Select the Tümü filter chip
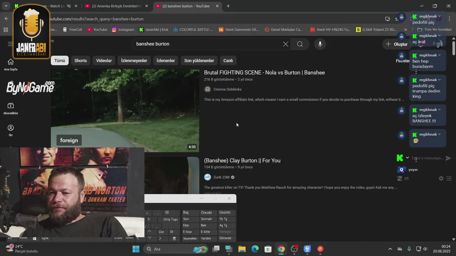456x256 pixels. pyautogui.click(x=59, y=60)
